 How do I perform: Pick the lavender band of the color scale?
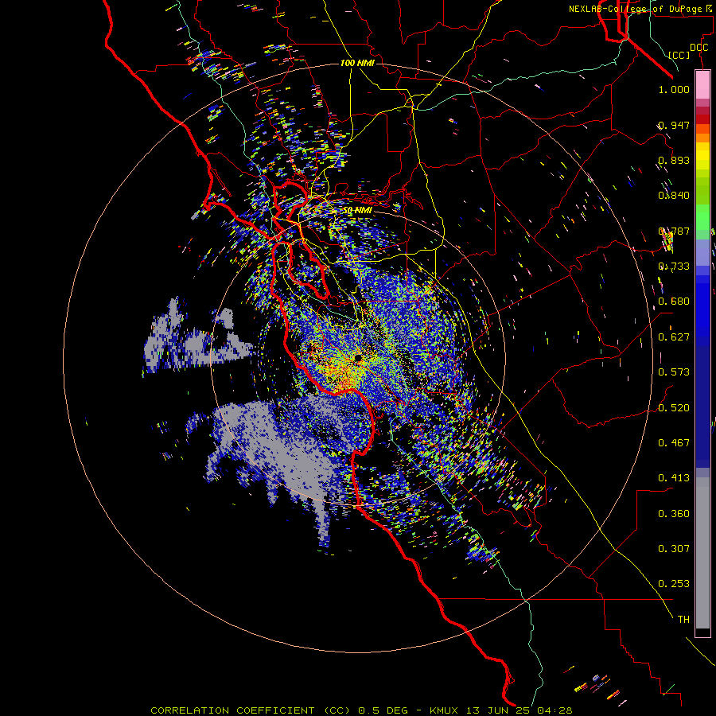click(702, 252)
